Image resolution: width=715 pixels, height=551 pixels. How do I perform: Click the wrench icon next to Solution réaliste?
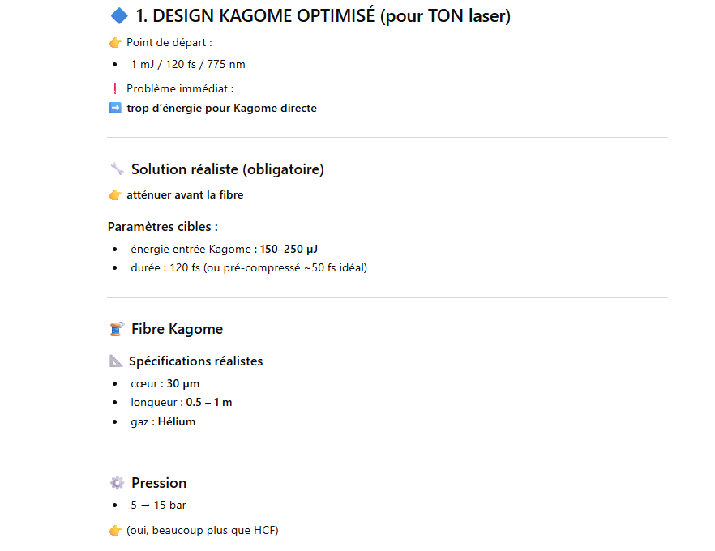pyautogui.click(x=118, y=169)
